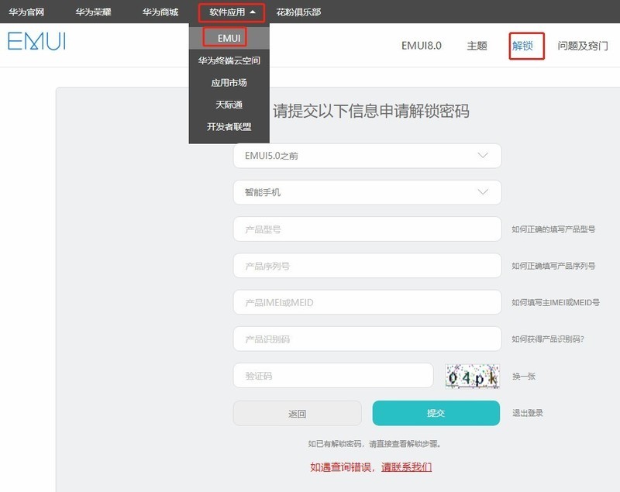
Task: Focus the 验证码 input field
Action: 333,376
